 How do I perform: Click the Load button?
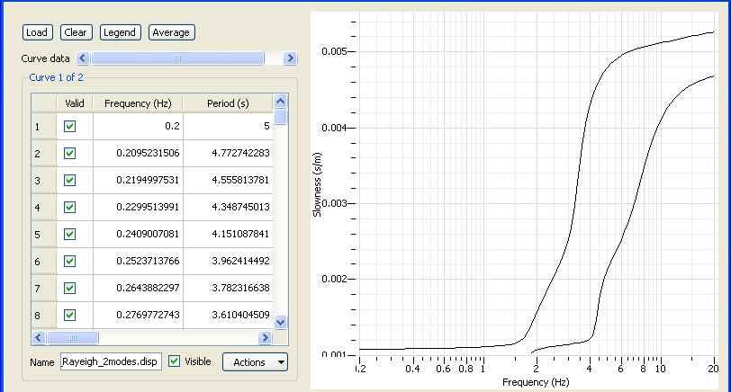[x=37, y=32]
